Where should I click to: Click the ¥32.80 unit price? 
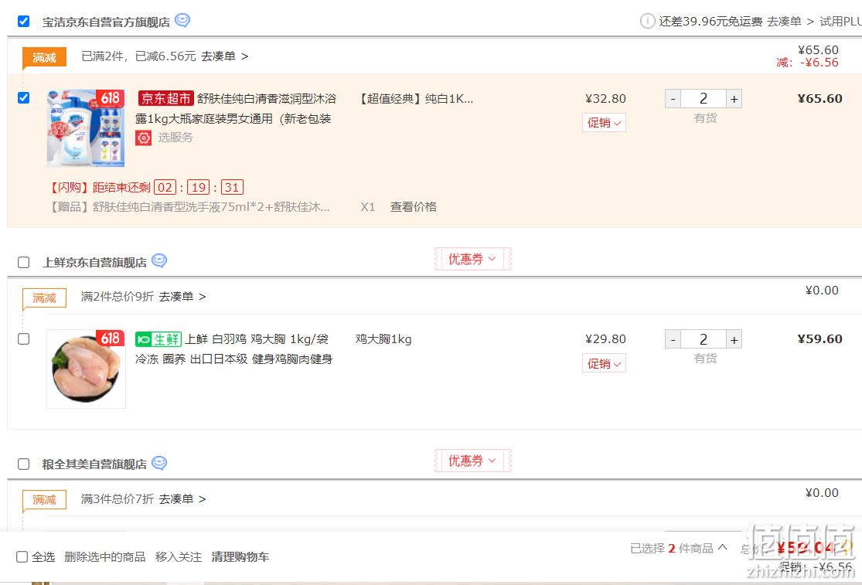tap(606, 99)
